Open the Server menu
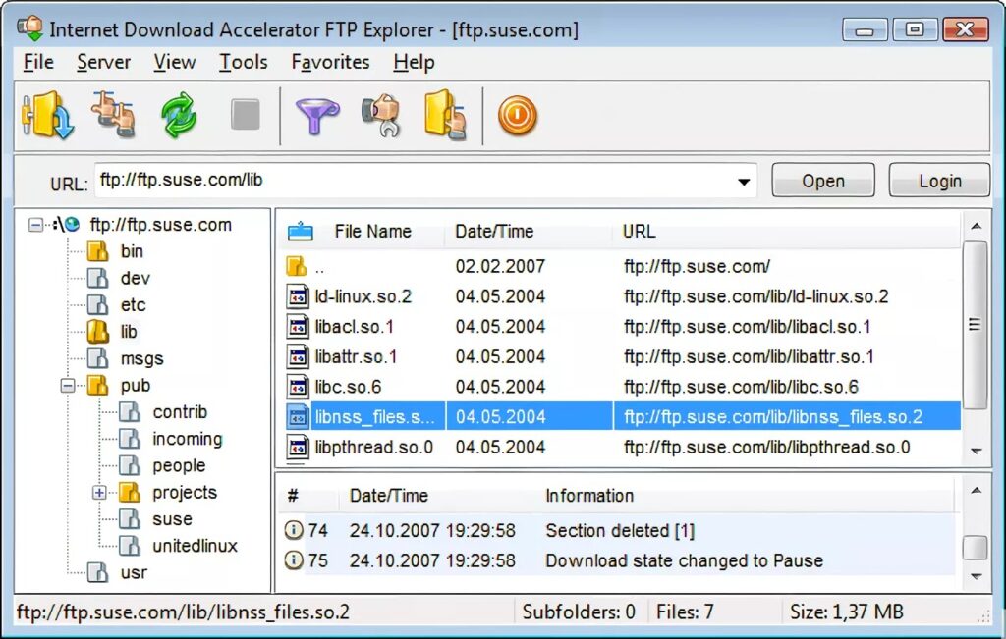1006x639 pixels. click(x=103, y=62)
